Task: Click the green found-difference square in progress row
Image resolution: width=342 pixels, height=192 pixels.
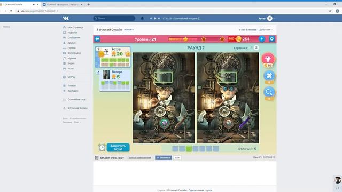Action: 189,149
